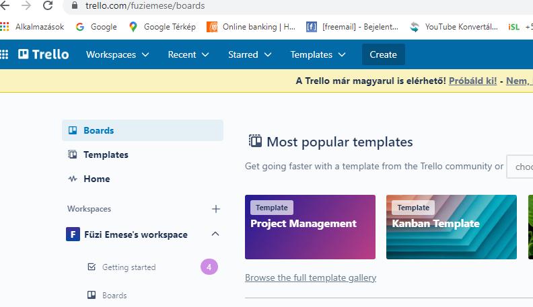Click the Templates sidebar icon
Viewport: 533px width, 307px height.
[x=73, y=155]
